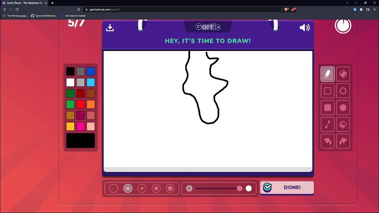379x213 pixels.
Task: Open the custom color picker large black box
Action: [x=81, y=141]
